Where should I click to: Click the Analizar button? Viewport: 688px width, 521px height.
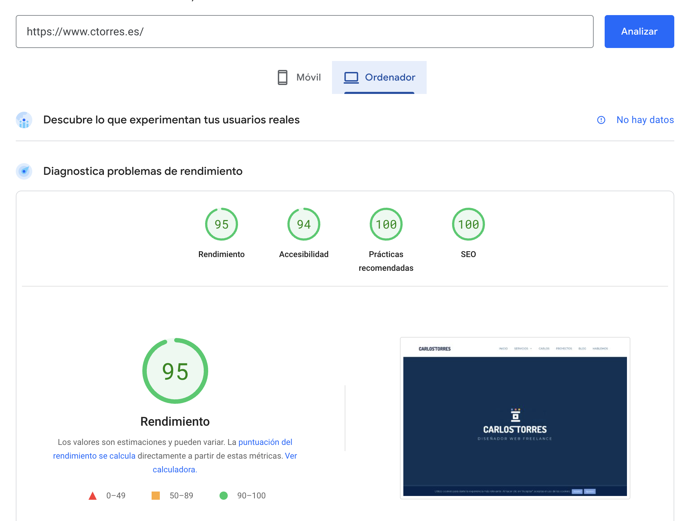tap(639, 32)
